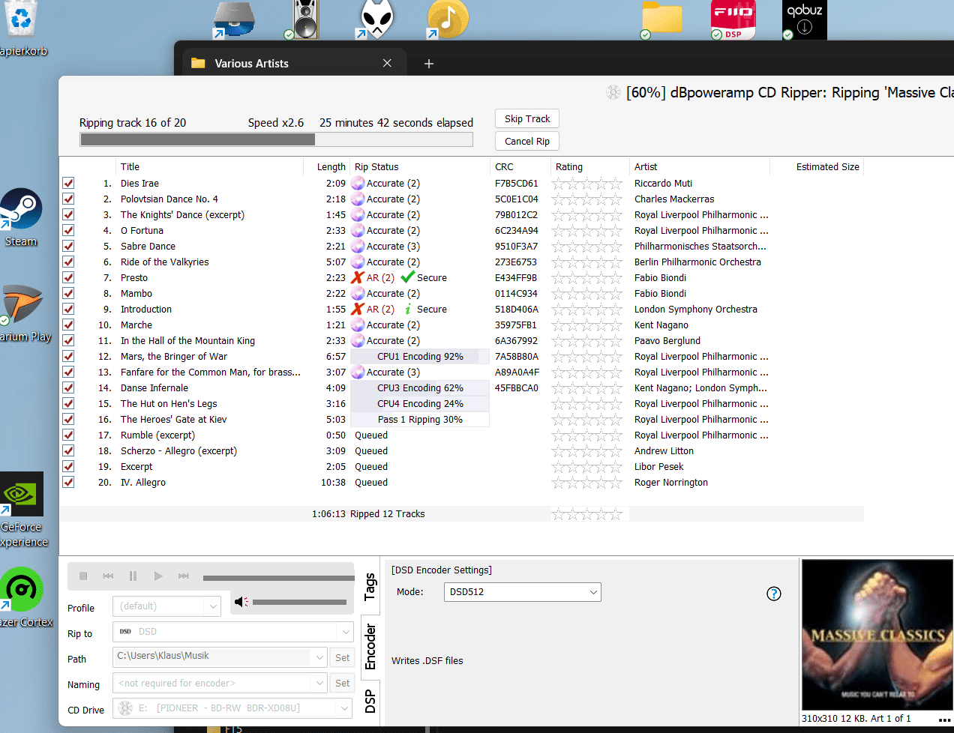
Task: Select the Encoder vertical tab
Action: click(x=370, y=647)
